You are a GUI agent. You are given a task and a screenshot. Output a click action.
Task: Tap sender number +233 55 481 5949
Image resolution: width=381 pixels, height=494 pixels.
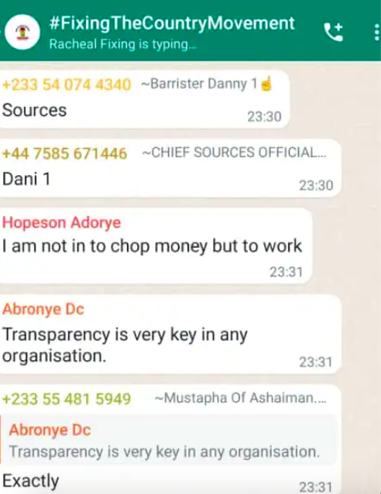click(x=67, y=399)
